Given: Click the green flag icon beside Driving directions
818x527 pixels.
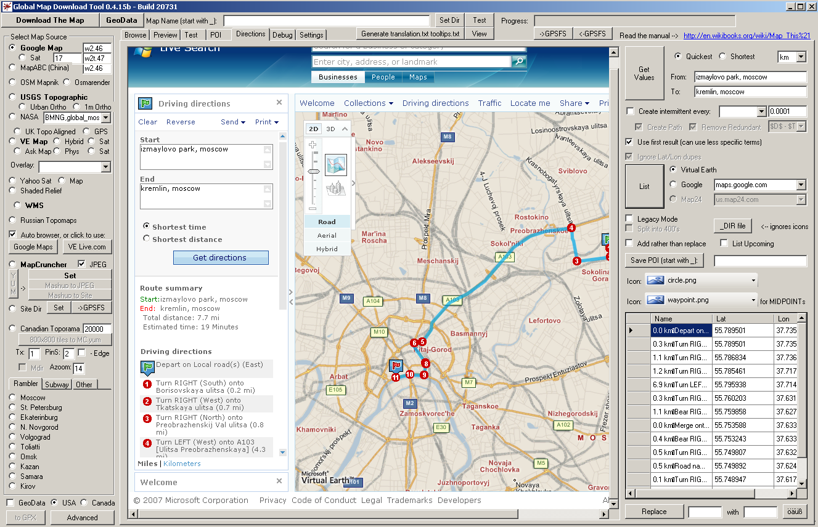Looking at the screenshot, I should 145,103.
